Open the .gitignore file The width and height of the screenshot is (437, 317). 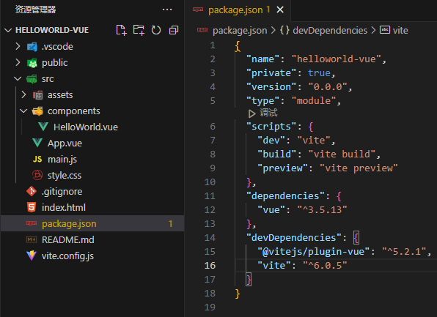[62, 192]
